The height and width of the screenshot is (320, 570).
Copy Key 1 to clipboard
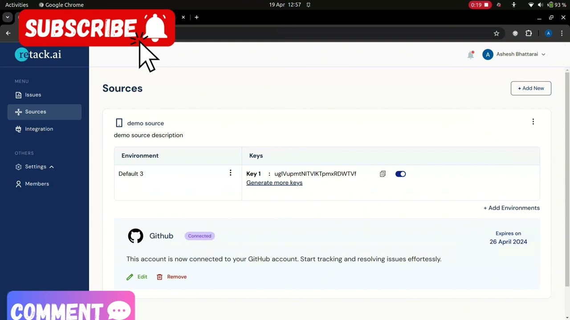click(x=383, y=174)
